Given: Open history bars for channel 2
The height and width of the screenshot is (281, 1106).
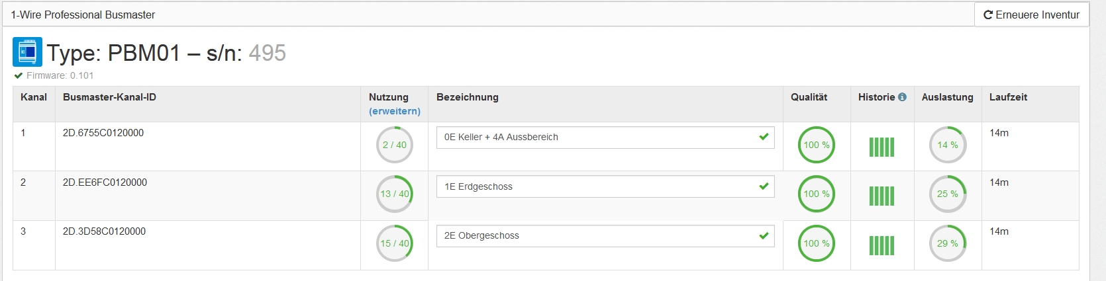Looking at the screenshot, I should (881, 196).
